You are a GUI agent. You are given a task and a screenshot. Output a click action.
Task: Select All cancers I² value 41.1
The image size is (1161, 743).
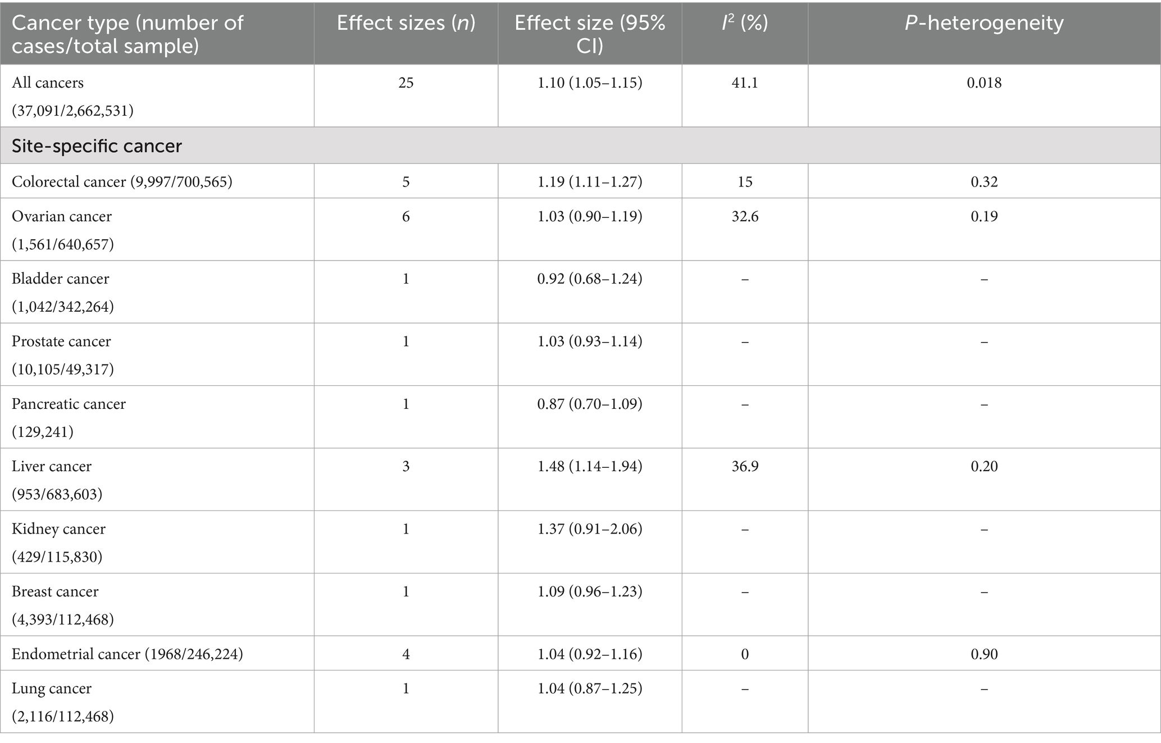point(745,83)
